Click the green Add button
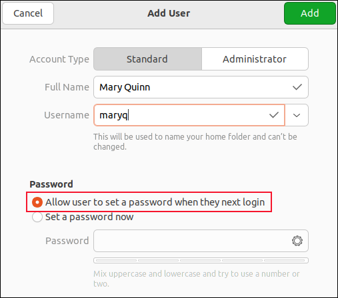 310,13
